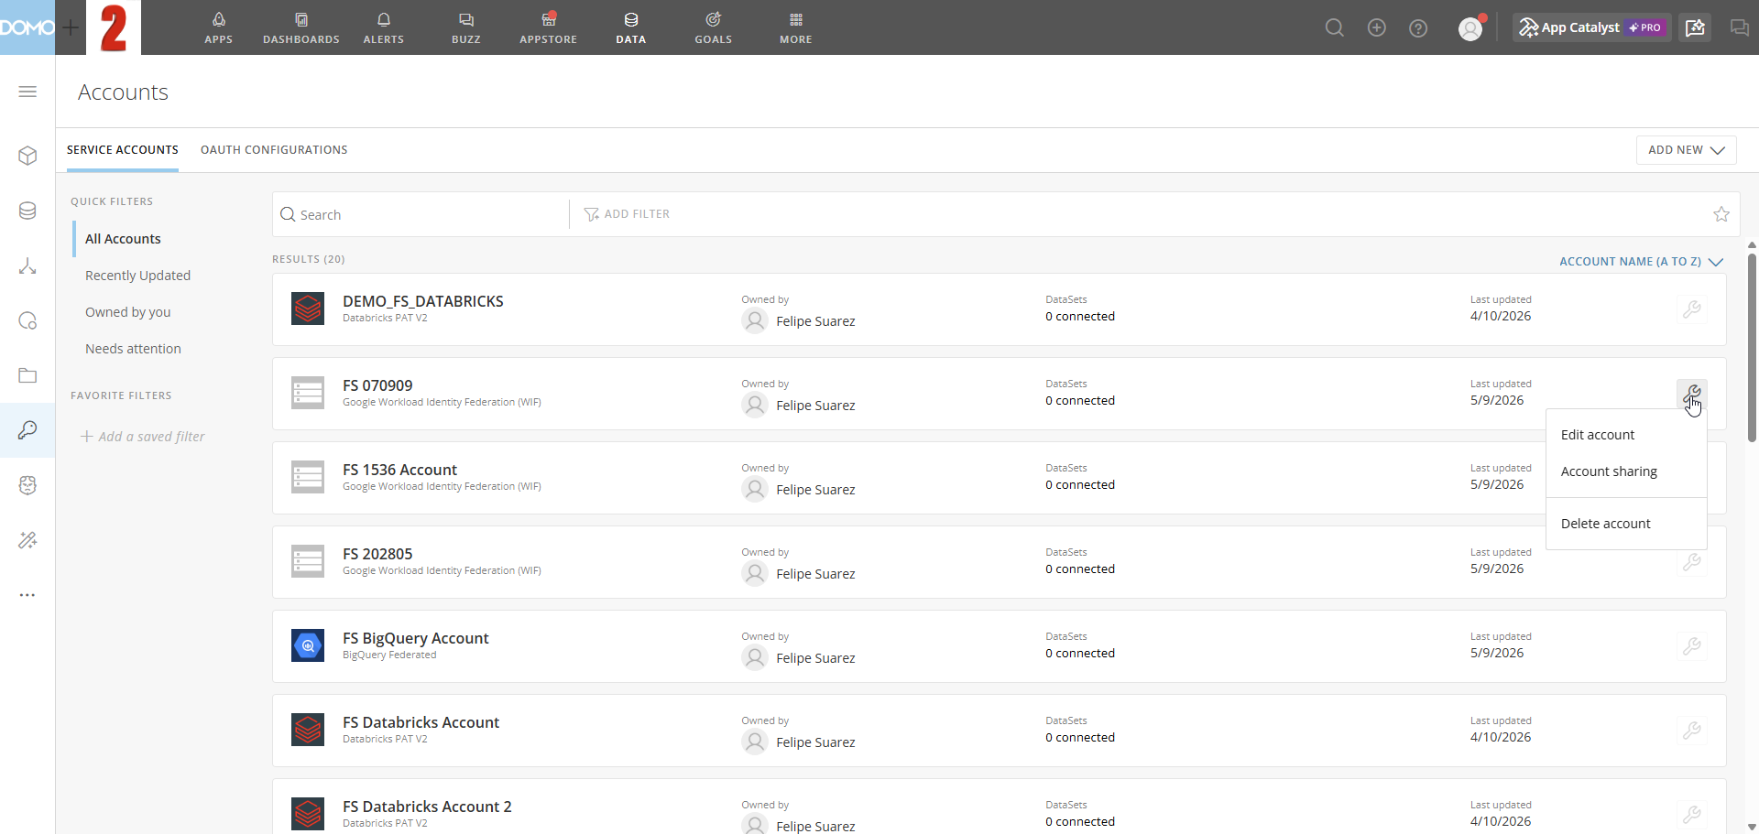
Task: Switch to OAuth Configurations tab
Action: (x=274, y=150)
